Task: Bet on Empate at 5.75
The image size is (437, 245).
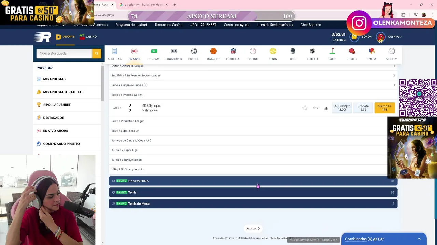Action: (x=363, y=108)
